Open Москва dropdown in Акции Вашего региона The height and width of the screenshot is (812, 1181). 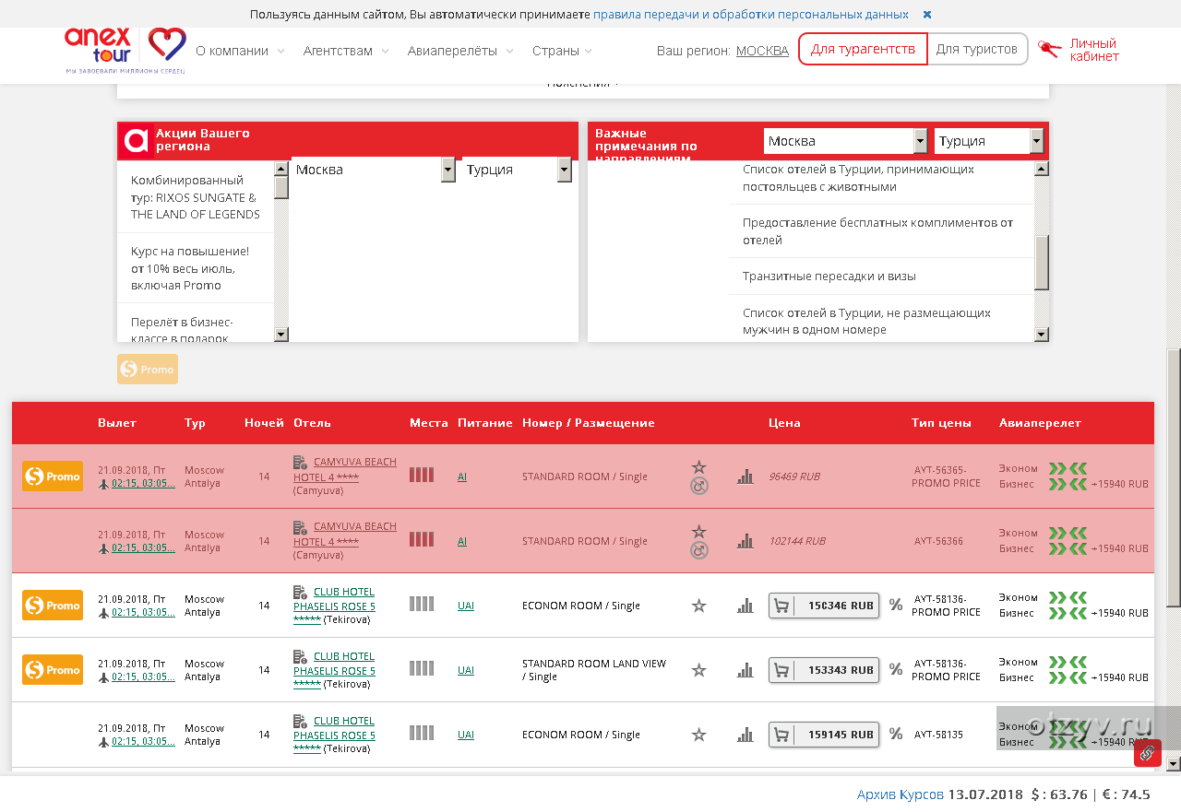coord(374,170)
